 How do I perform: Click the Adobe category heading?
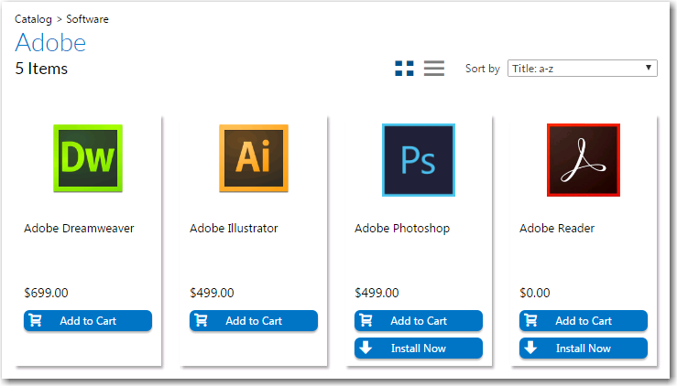50,43
